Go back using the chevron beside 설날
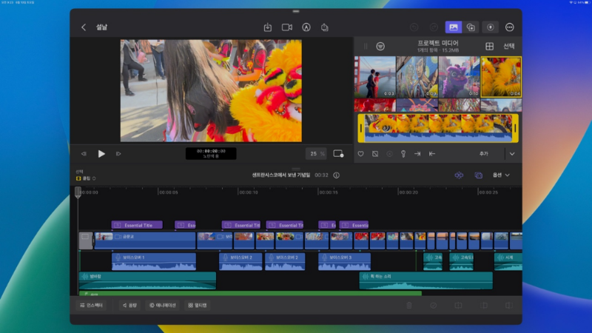 click(84, 27)
